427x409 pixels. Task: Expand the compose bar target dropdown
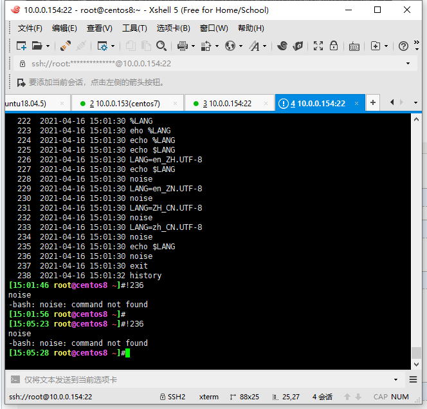tap(395, 379)
